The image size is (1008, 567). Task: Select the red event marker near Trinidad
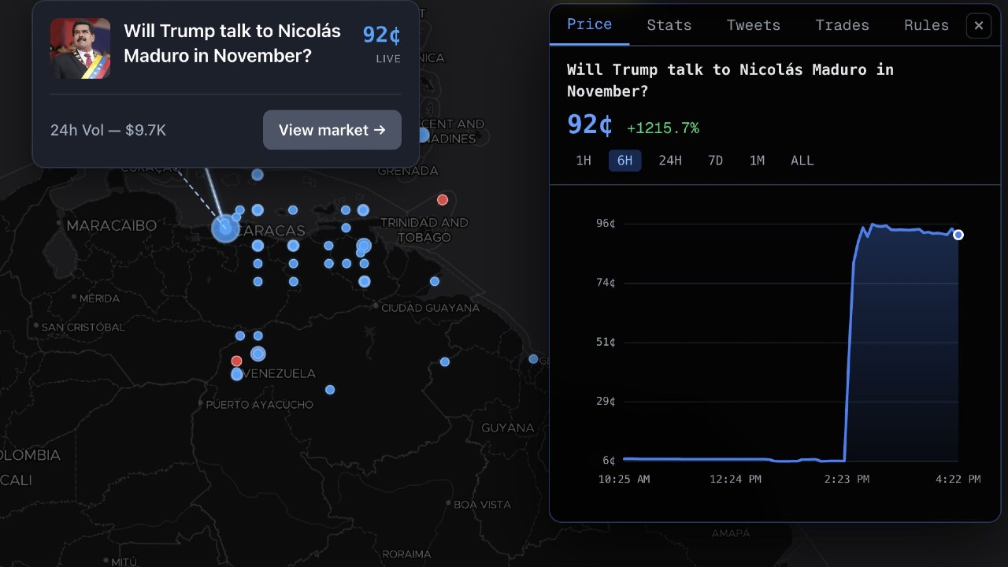tap(443, 199)
